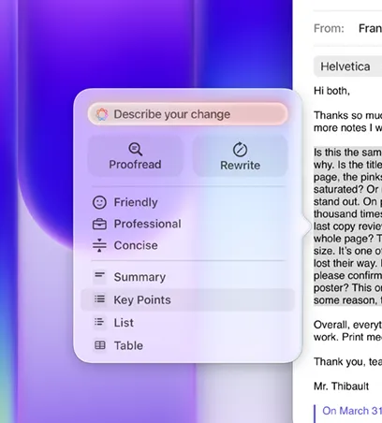Choose the Professional tone option
The width and height of the screenshot is (382, 423).
pos(187,224)
